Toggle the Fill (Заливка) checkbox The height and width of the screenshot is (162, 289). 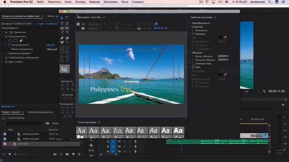coord(194,34)
